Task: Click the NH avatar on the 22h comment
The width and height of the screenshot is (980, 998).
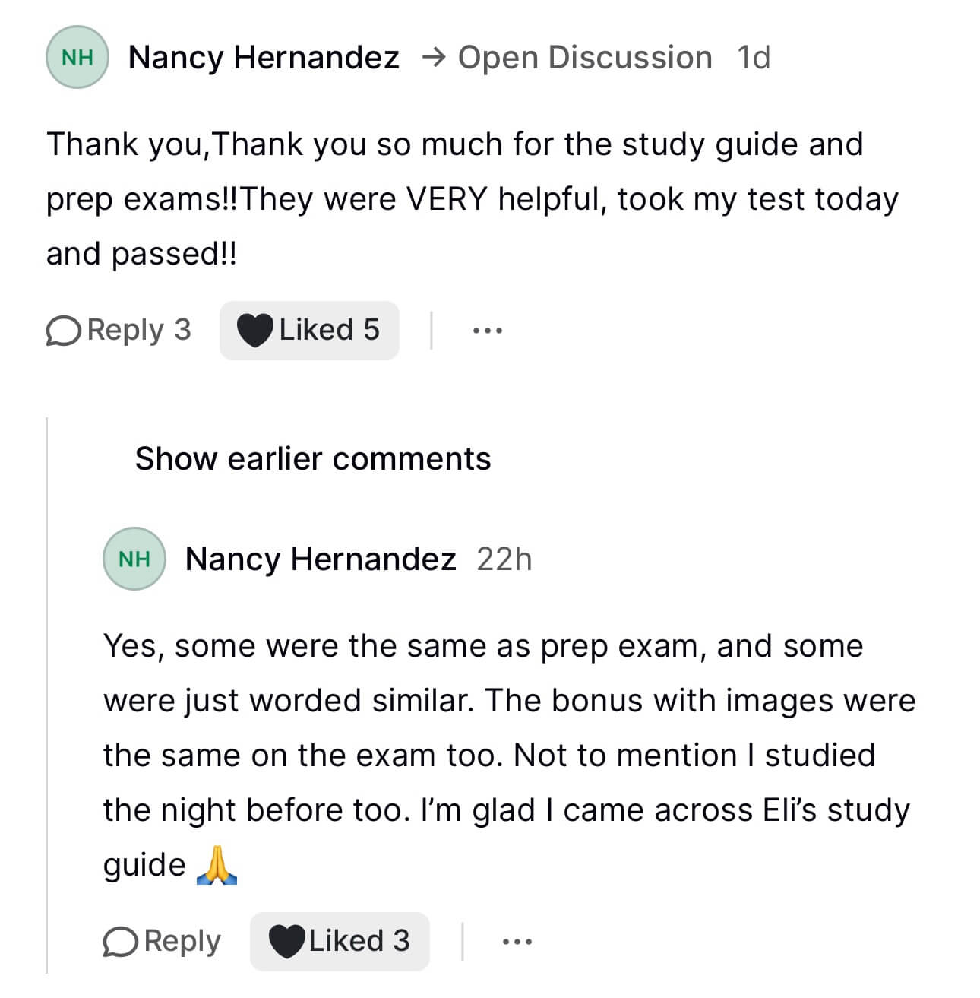Action: point(134,559)
